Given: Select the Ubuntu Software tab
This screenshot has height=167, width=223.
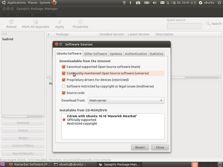Looking at the screenshot, I should click(69, 54).
